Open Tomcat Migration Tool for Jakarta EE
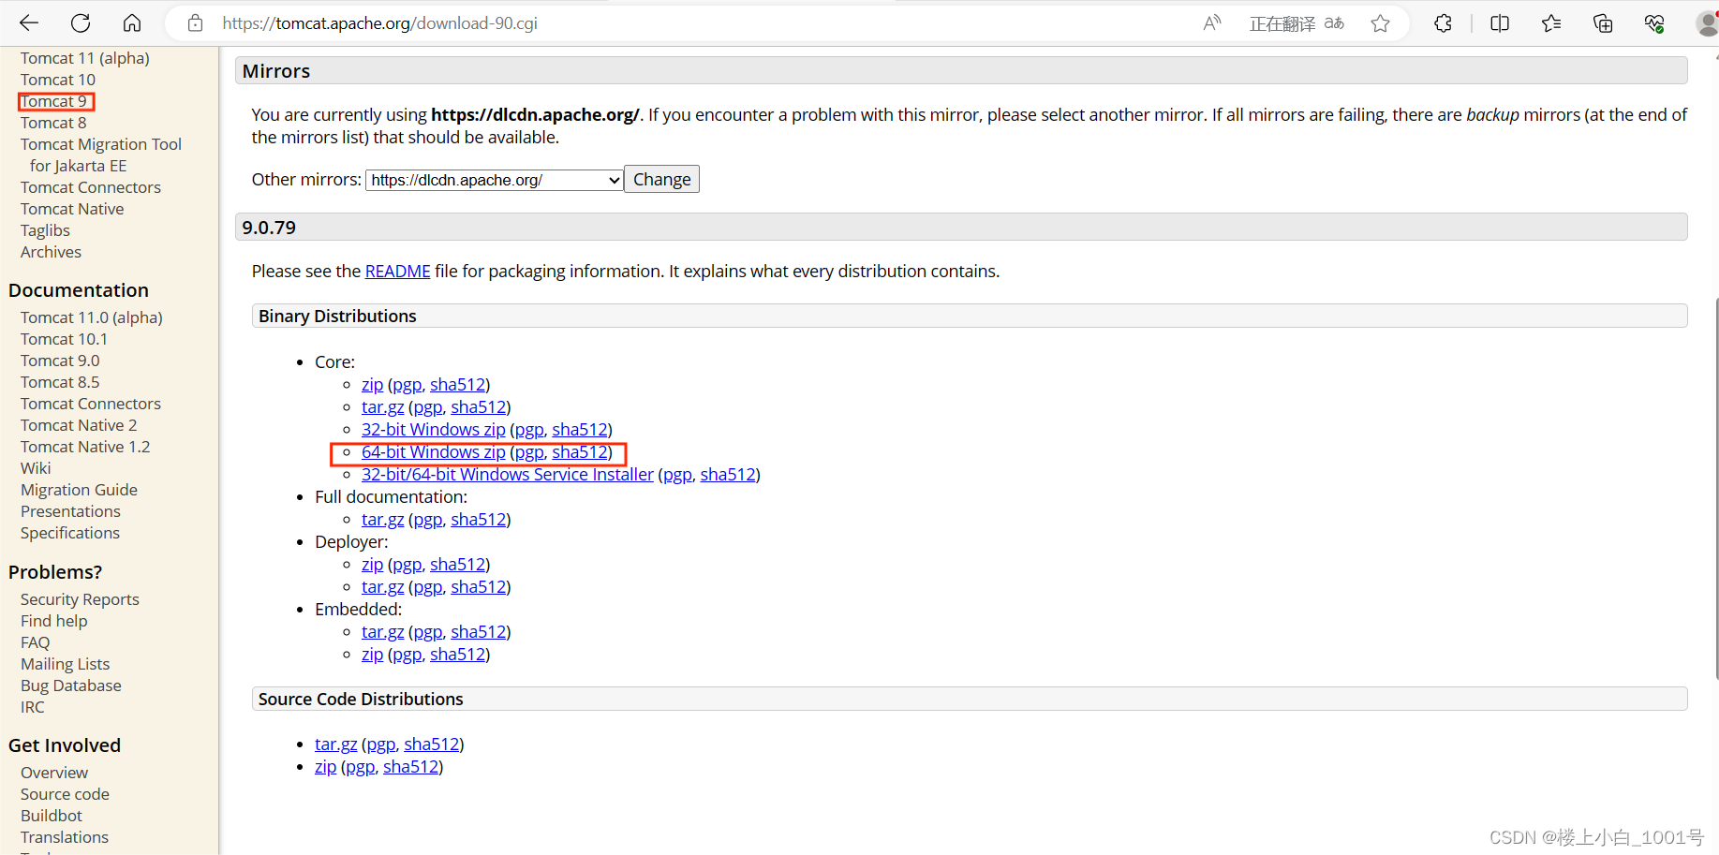This screenshot has height=855, width=1719. 101,155
